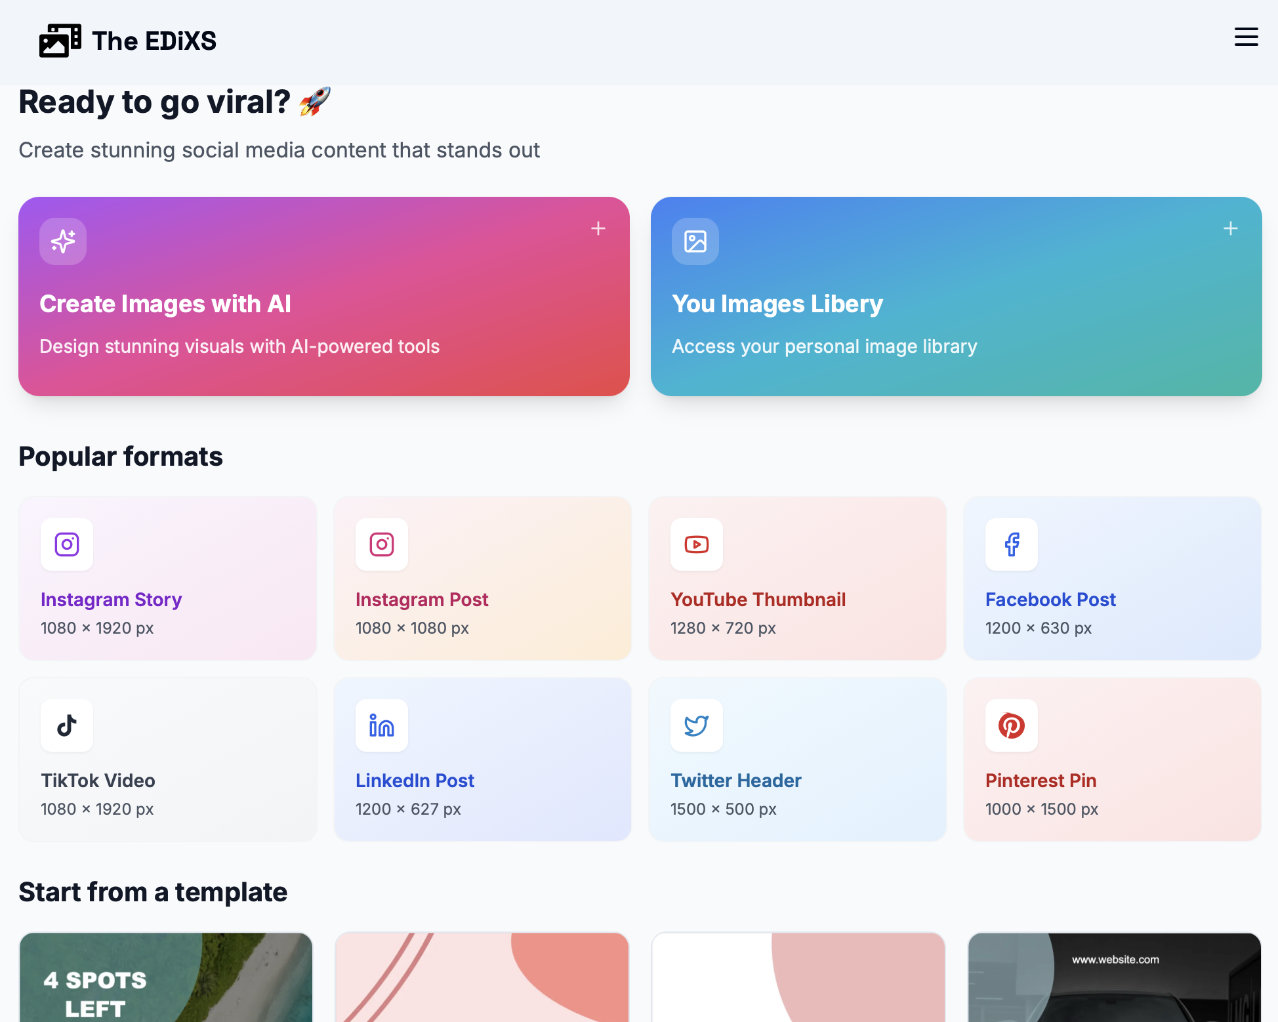Open the pink striped template thumbnail
The height and width of the screenshot is (1022, 1278).
pos(482,977)
